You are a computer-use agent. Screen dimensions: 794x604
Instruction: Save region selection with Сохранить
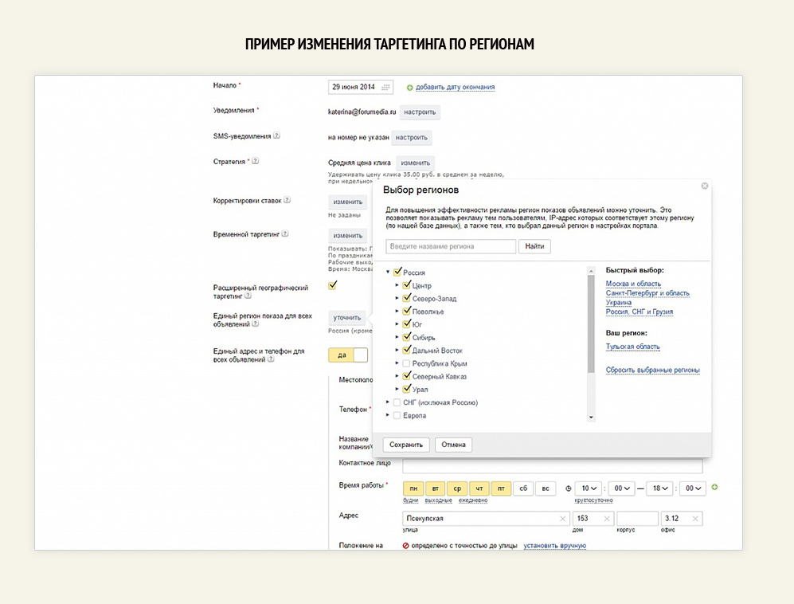coord(406,445)
